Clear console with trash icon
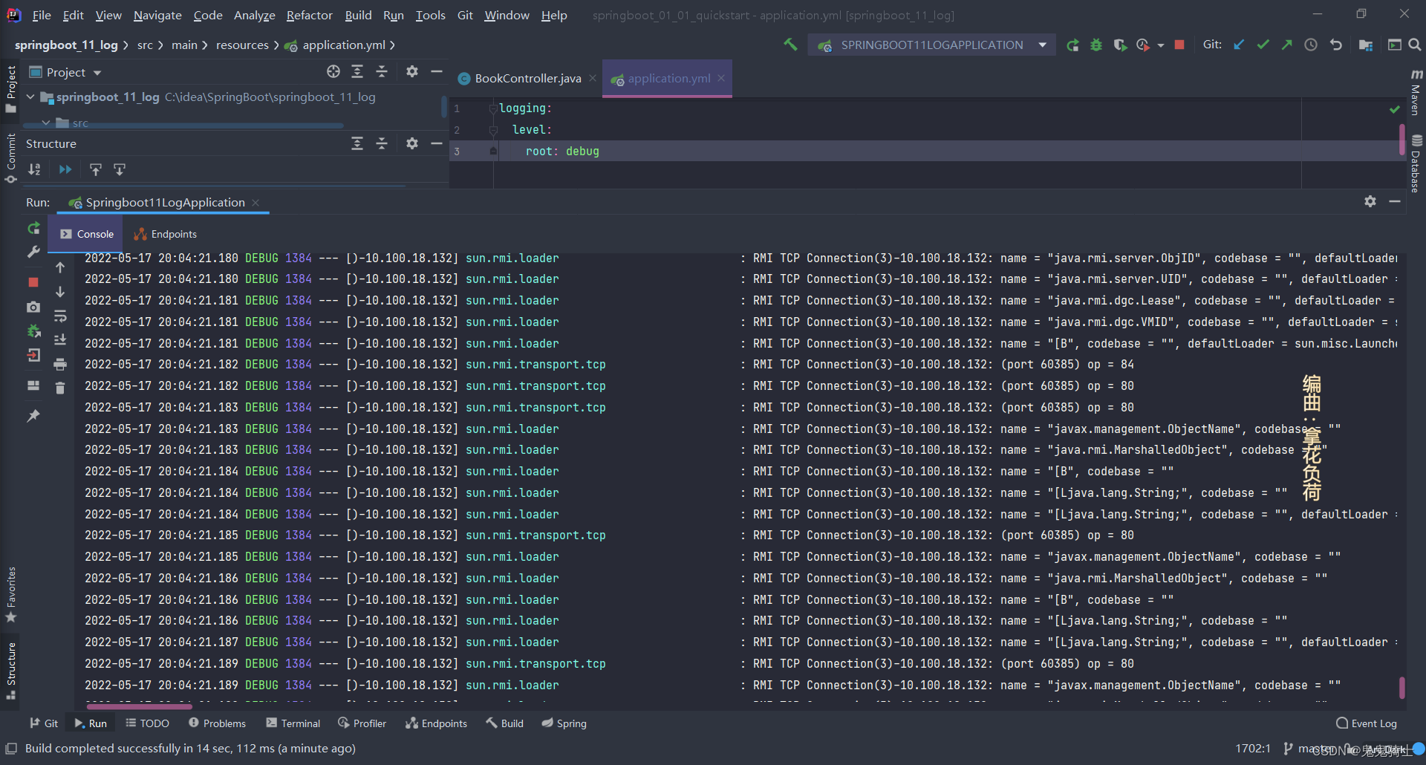The width and height of the screenshot is (1426, 765). point(60,388)
